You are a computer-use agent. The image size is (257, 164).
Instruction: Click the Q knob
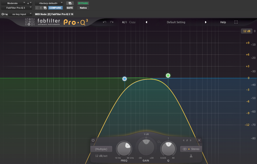(168, 149)
